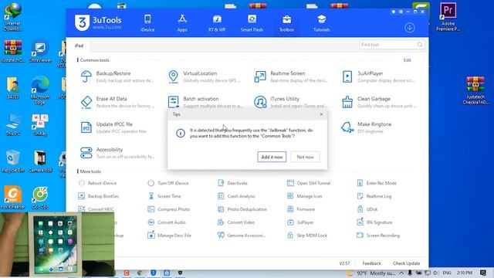Open the Apps section
The image size is (494, 278).
(182, 23)
